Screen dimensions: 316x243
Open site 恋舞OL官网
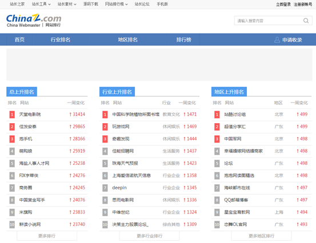tap(235, 225)
